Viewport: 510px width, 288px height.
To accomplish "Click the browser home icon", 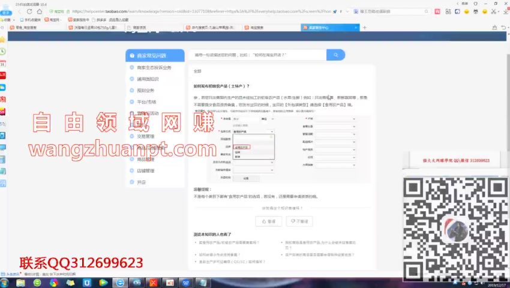I will click(40, 11).
